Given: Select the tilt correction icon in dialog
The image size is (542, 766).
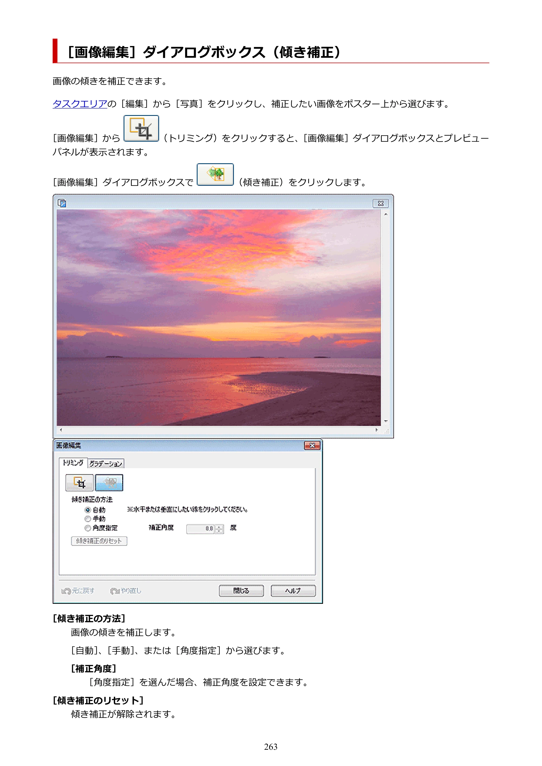Looking at the screenshot, I should click(109, 483).
